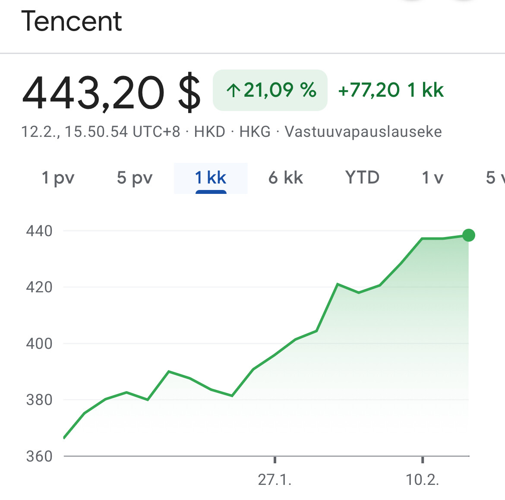The width and height of the screenshot is (505, 500).
Task: Click the 443,20 $ price value
Action: point(111,93)
